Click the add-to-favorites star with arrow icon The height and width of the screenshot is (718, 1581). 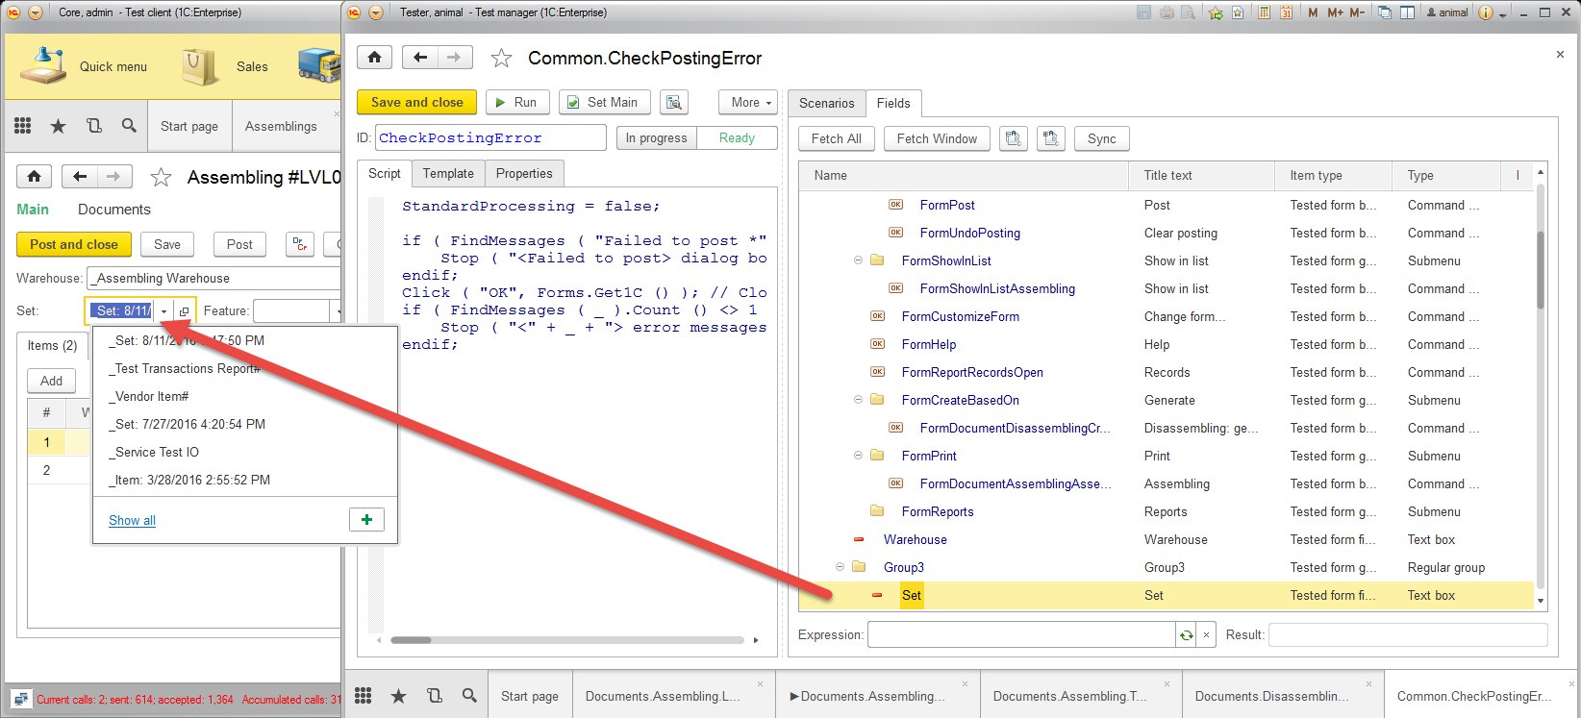click(1216, 12)
